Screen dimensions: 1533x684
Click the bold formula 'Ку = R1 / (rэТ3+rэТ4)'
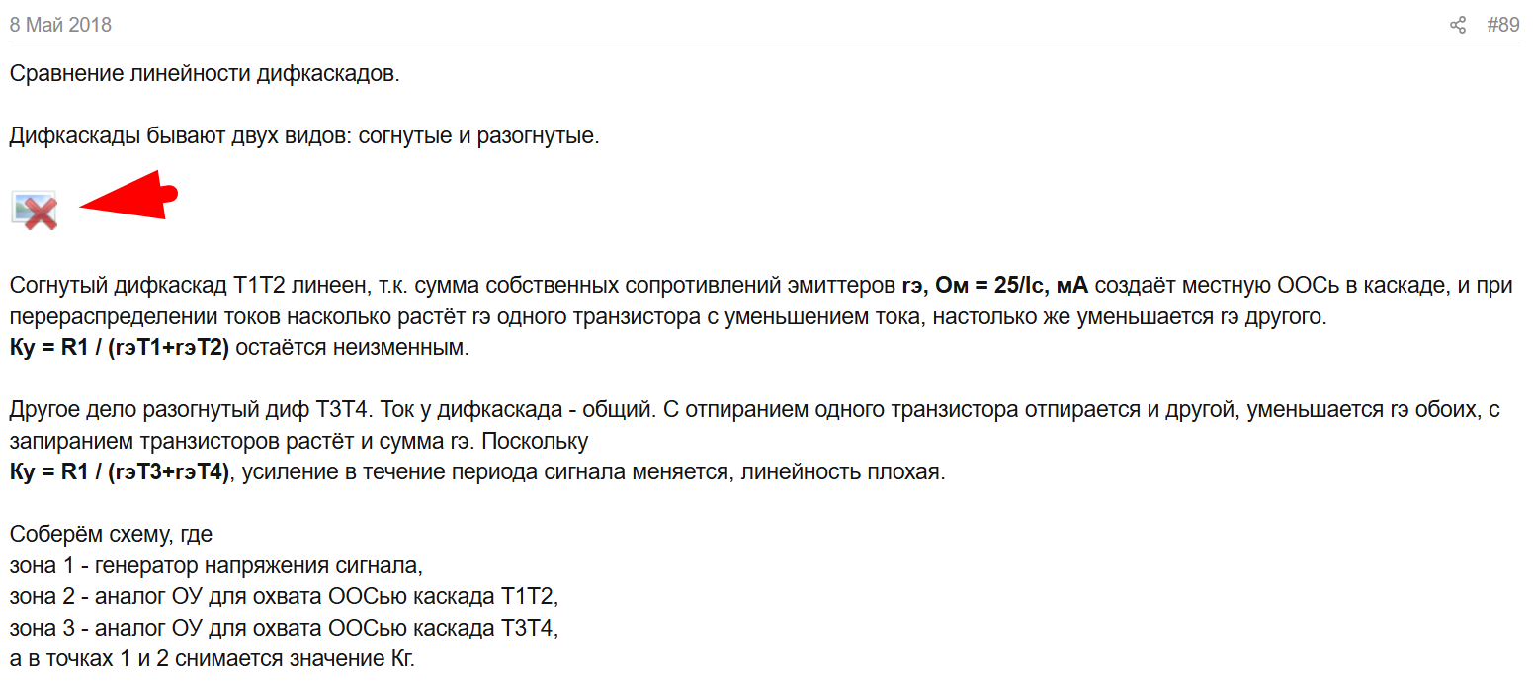click(119, 472)
